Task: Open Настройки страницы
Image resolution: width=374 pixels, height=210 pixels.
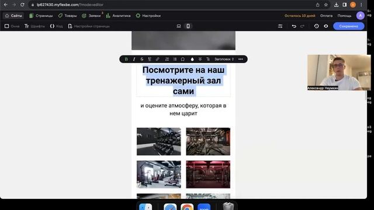Action: [x=89, y=26]
